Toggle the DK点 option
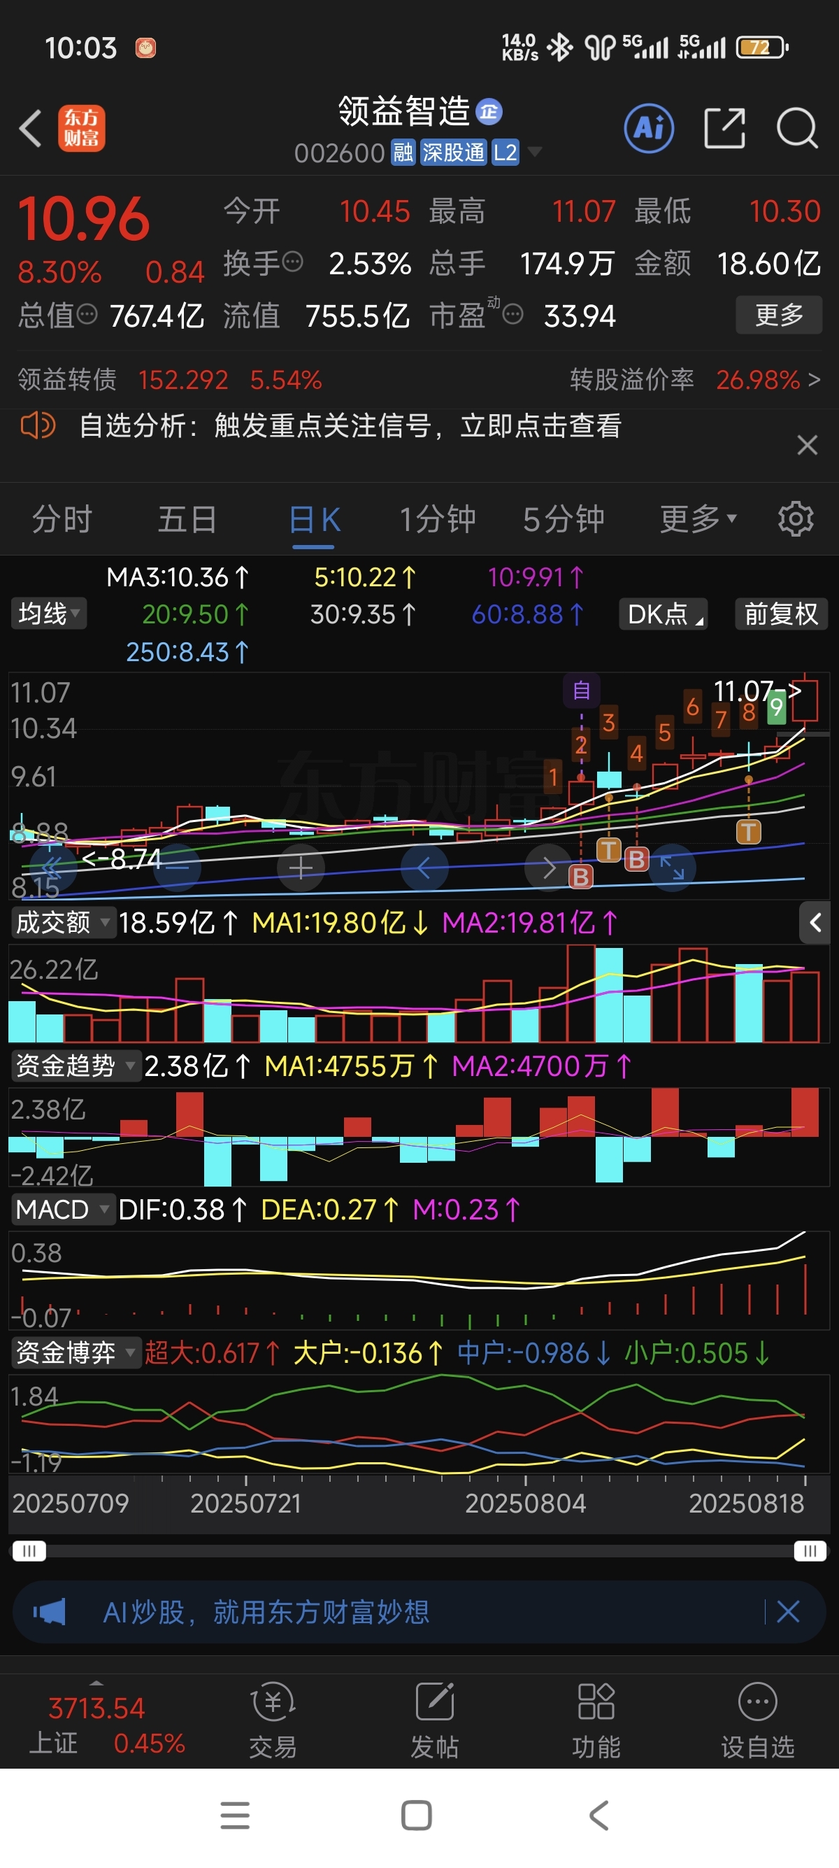The width and height of the screenshot is (839, 1868). click(x=663, y=614)
